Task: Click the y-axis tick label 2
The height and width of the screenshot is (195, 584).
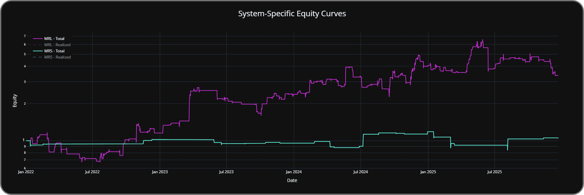Action: pos(25,104)
